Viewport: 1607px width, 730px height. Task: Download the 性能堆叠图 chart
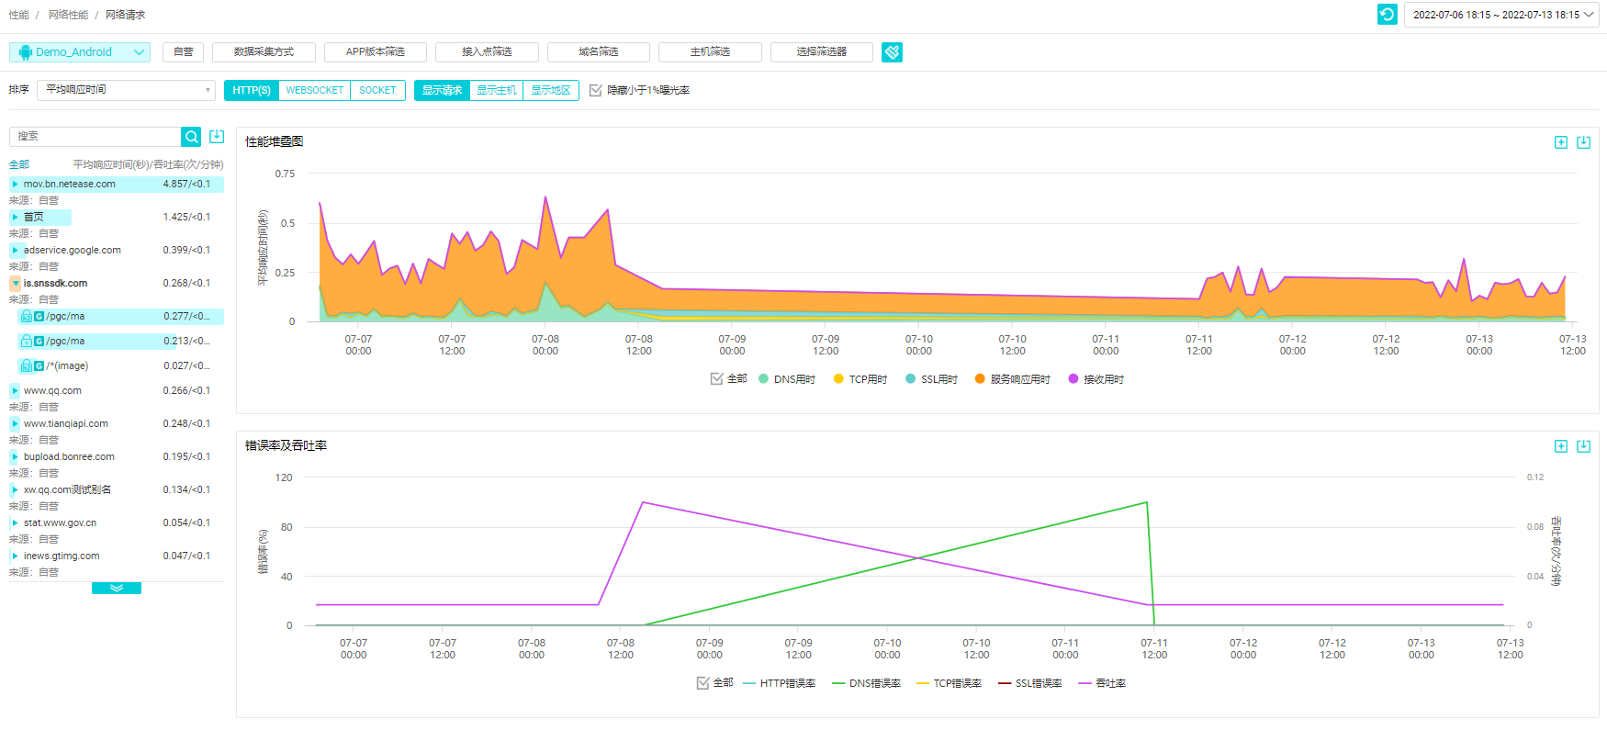pyautogui.click(x=1583, y=142)
